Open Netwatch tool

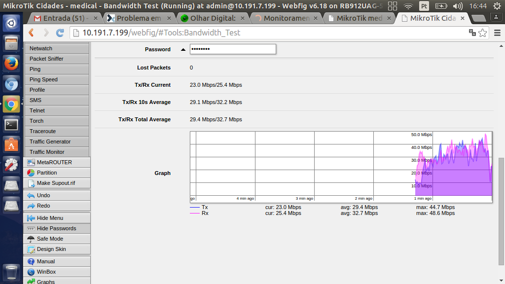tap(57, 48)
